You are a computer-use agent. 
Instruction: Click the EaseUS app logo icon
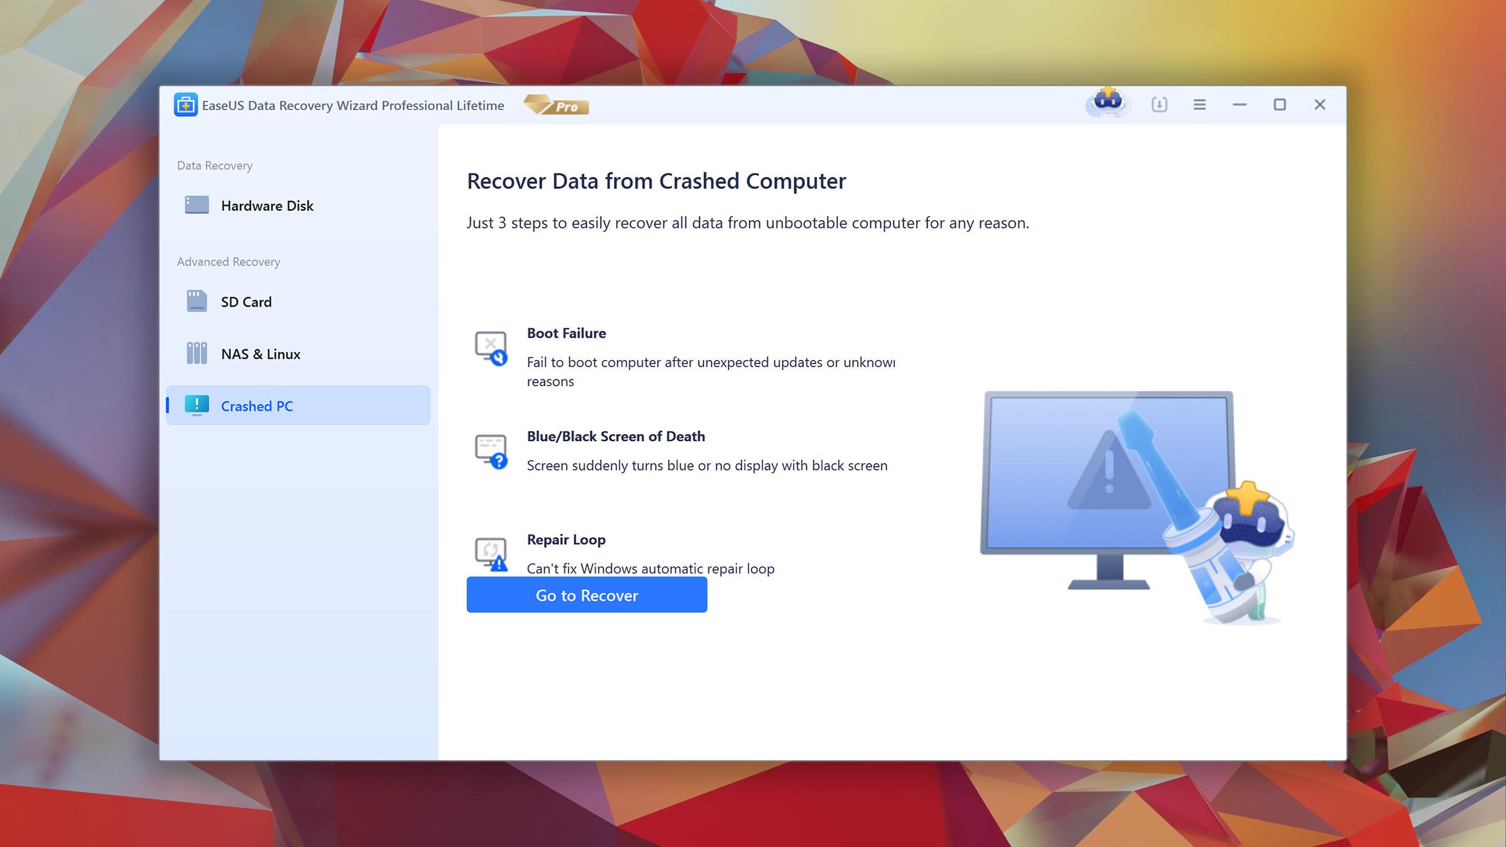(x=186, y=105)
